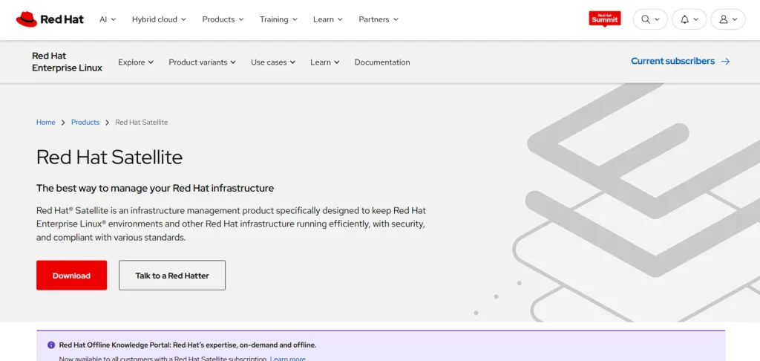
Task: Open the Products dropdown in top navigation
Action: (x=223, y=19)
